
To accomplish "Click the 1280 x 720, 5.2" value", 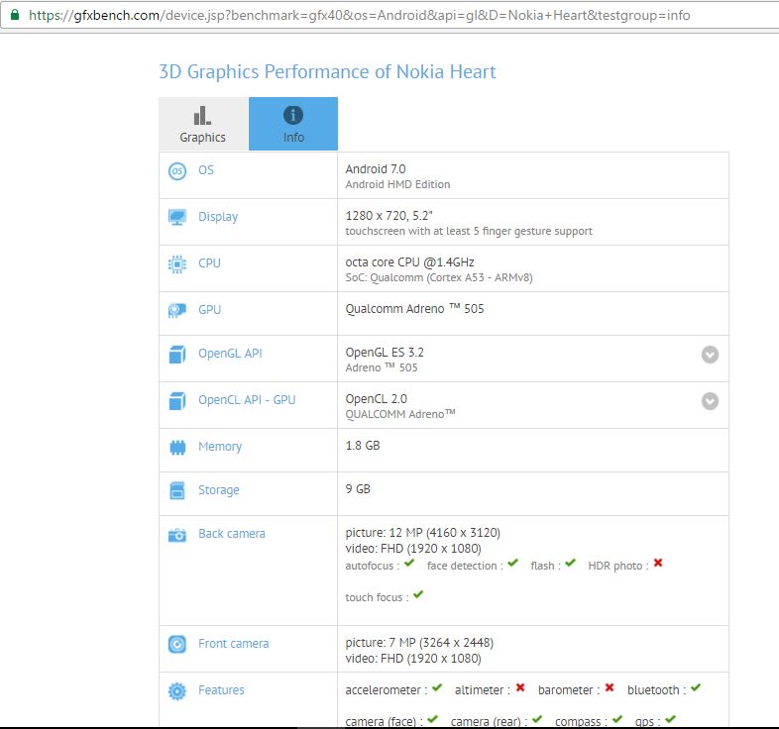I will pyautogui.click(x=389, y=216).
